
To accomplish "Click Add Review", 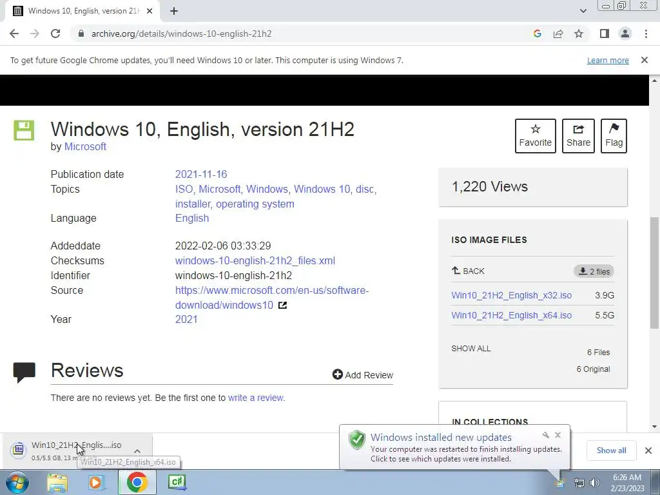I will [x=362, y=374].
